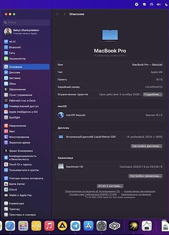This screenshot has height=235, width=169.
Task: Open Звук sound settings
Action: coord(26,131)
